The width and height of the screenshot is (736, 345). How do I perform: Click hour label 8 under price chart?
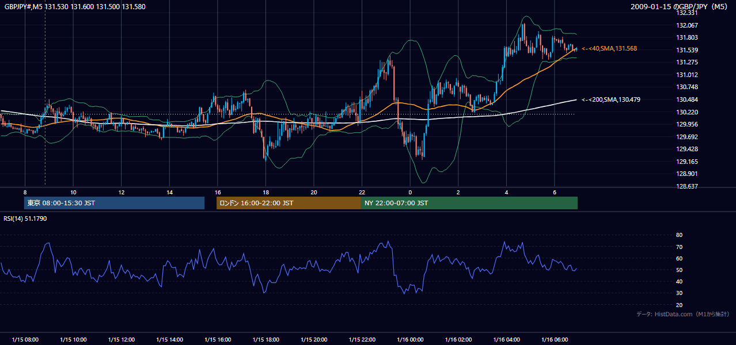coord(25,192)
